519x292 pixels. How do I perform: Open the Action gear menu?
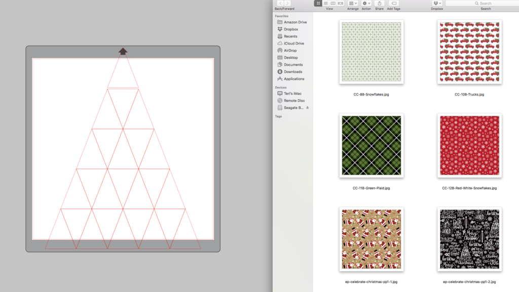(x=366, y=3)
